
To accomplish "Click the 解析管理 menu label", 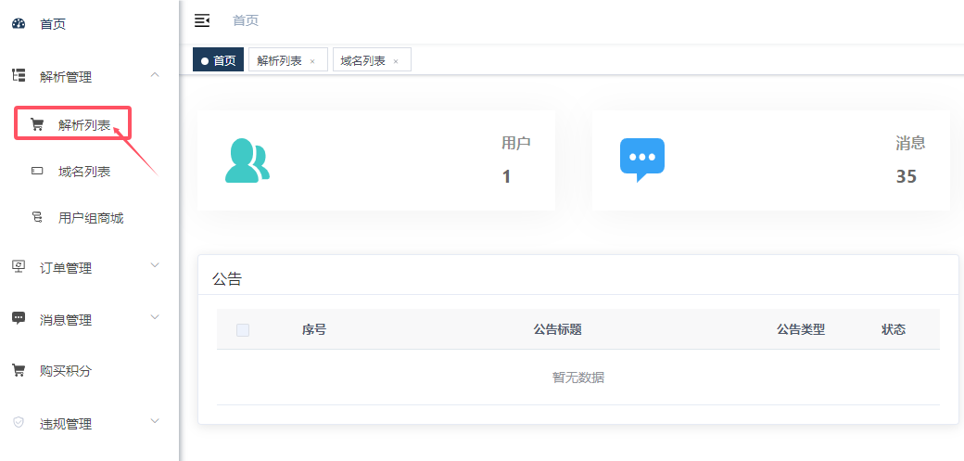I will (66, 77).
